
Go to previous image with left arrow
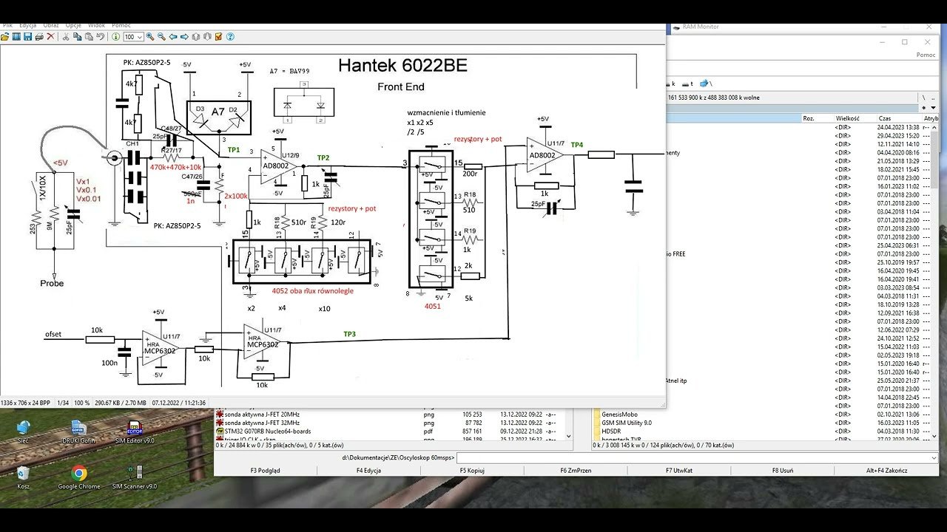point(173,36)
